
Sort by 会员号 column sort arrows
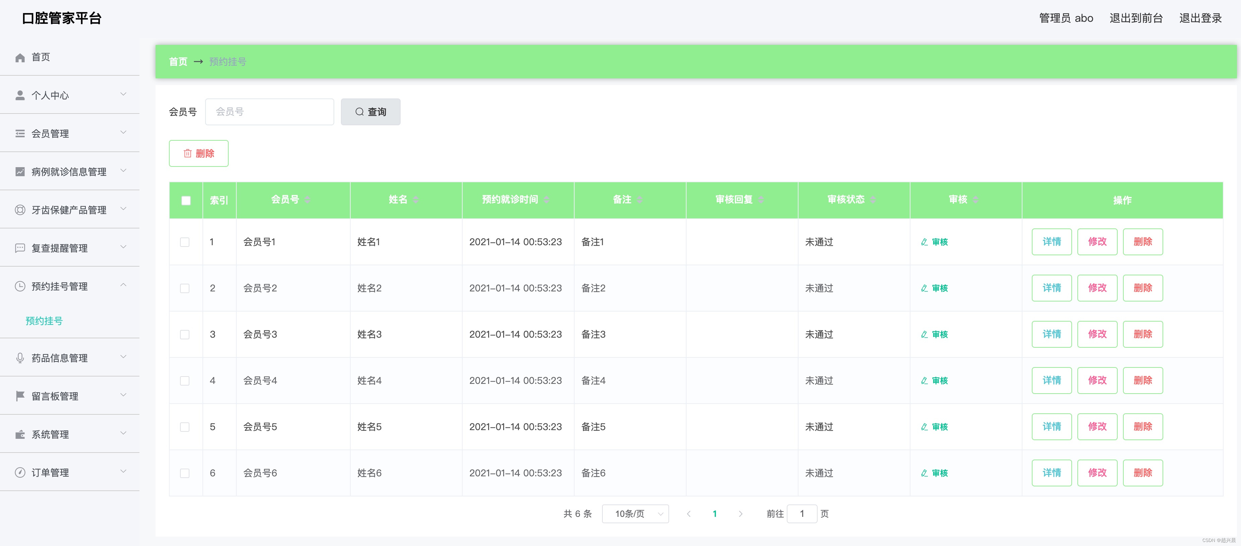point(307,200)
